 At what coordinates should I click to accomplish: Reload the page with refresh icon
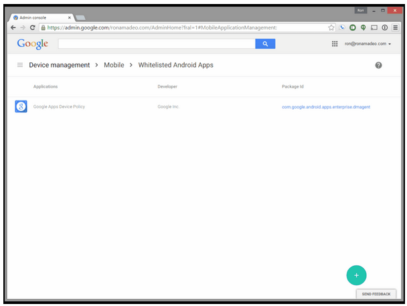coord(32,27)
